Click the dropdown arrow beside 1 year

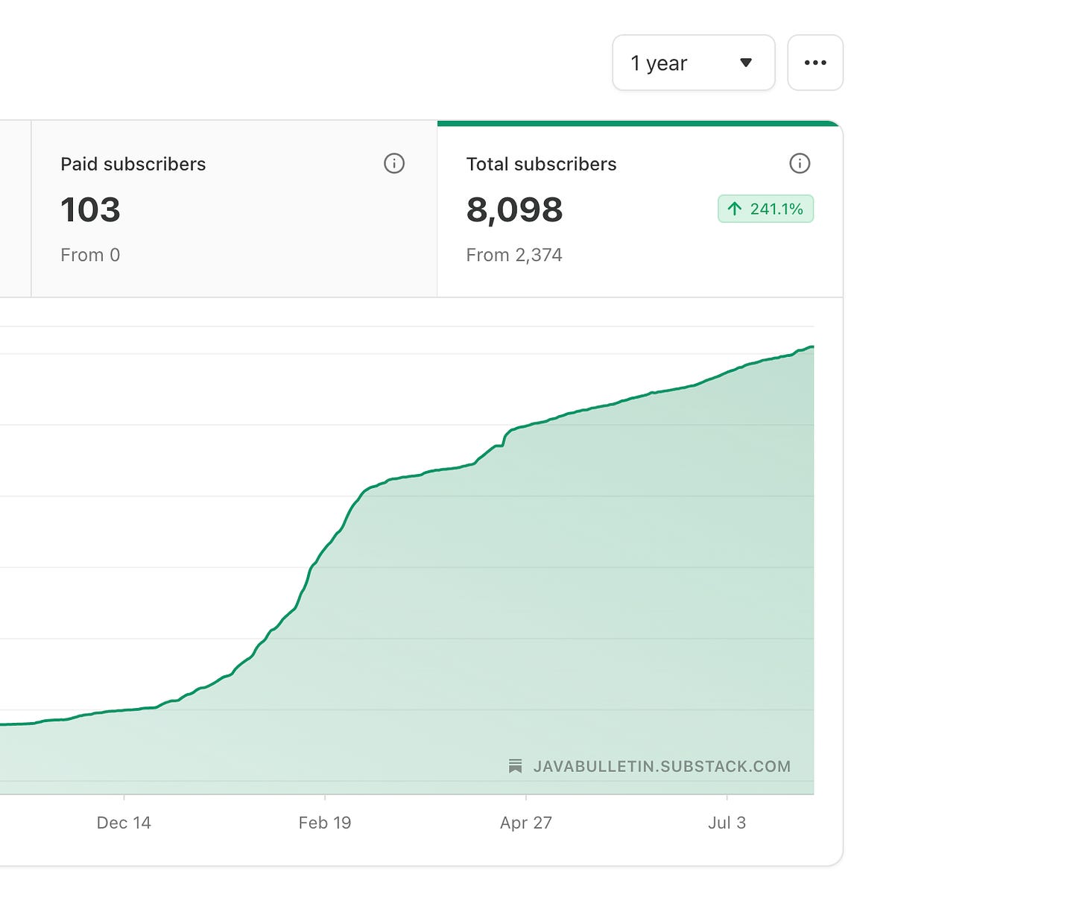click(x=745, y=63)
